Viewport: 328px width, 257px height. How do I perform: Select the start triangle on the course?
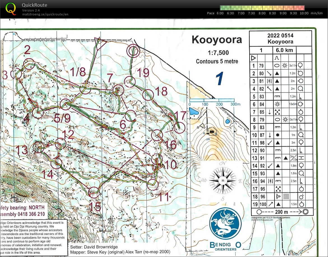tap(100, 42)
